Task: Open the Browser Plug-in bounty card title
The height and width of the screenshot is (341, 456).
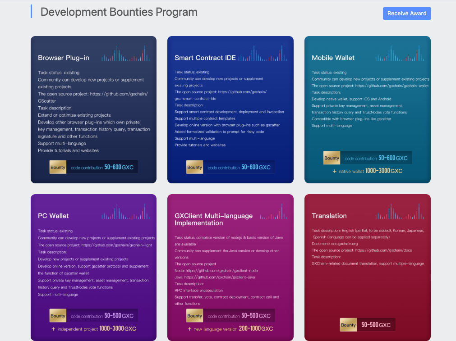Action: pos(64,58)
